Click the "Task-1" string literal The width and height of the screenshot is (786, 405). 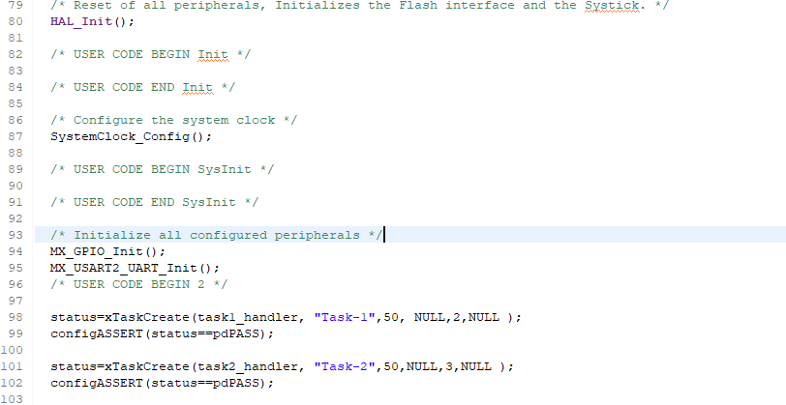(x=345, y=317)
